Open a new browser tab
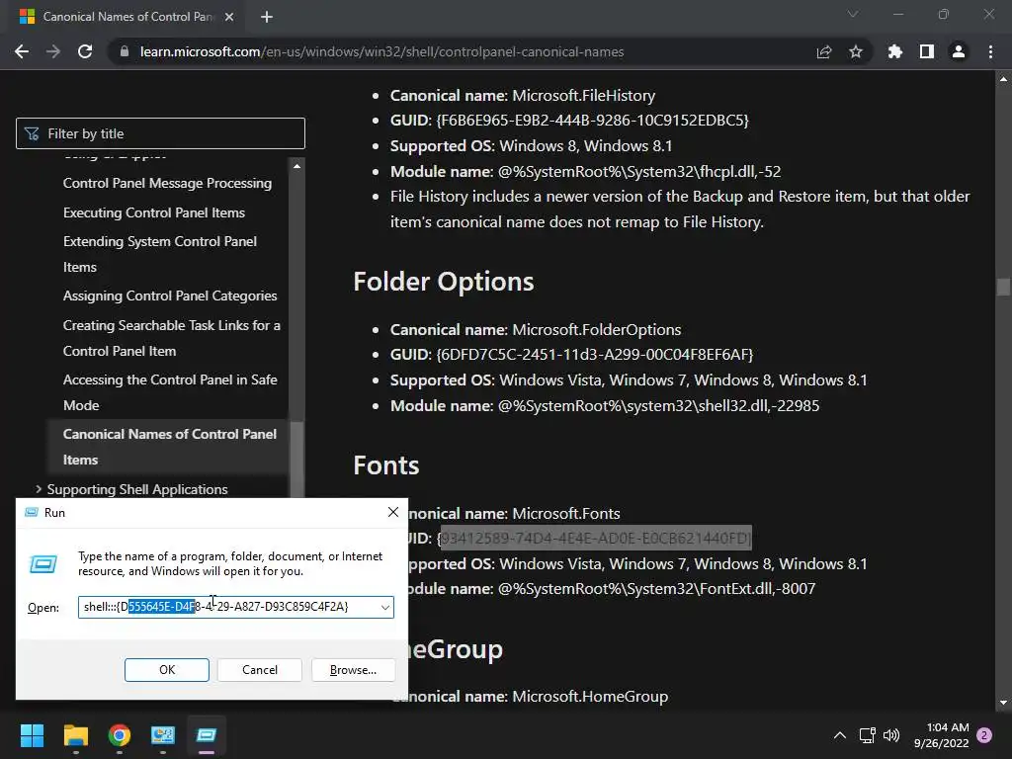The image size is (1012, 759). [x=267, y=17]
